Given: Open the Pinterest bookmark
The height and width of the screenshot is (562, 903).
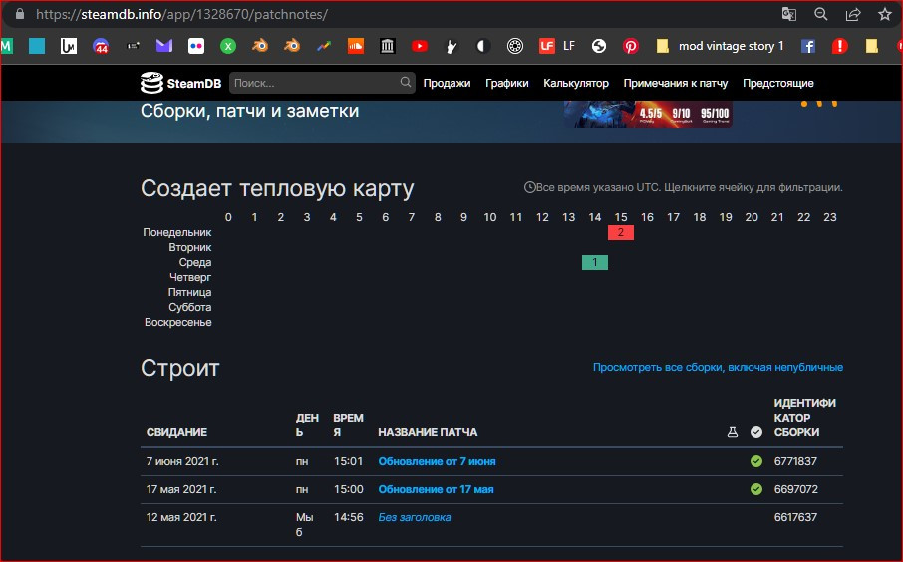Looking at the screenshot, I should 631,46.
